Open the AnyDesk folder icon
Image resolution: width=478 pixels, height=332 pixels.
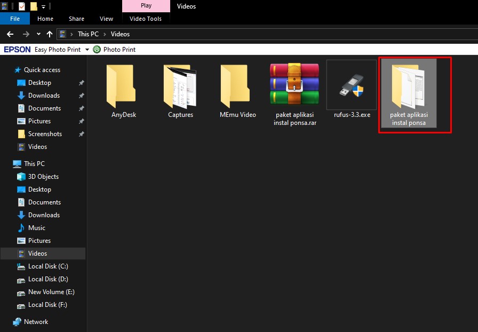(121, 86)
